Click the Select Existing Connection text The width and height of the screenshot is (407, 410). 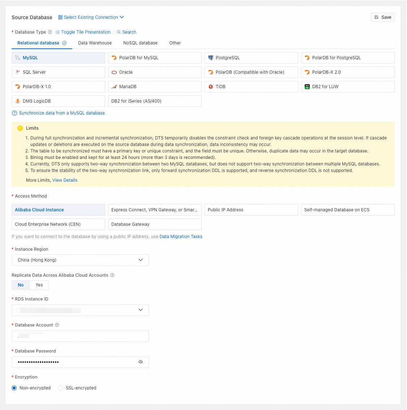coord(91,17)
